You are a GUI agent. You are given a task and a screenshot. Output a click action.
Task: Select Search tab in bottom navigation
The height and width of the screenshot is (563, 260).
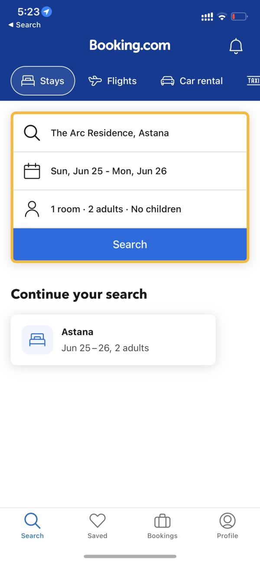pyautogui.click(x=32, y=526)
